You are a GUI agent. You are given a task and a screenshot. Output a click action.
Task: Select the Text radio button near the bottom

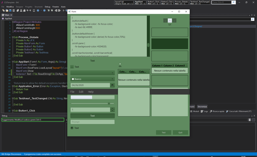pos(72,128)
